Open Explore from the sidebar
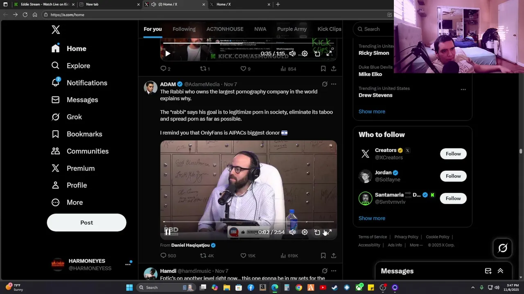 70,66
